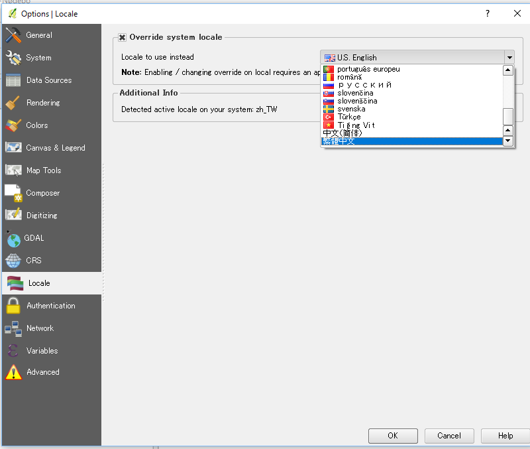This screenshot has height=449, width=530.
Task: Click the Note text about enabling override
Action: click(221, 72)
